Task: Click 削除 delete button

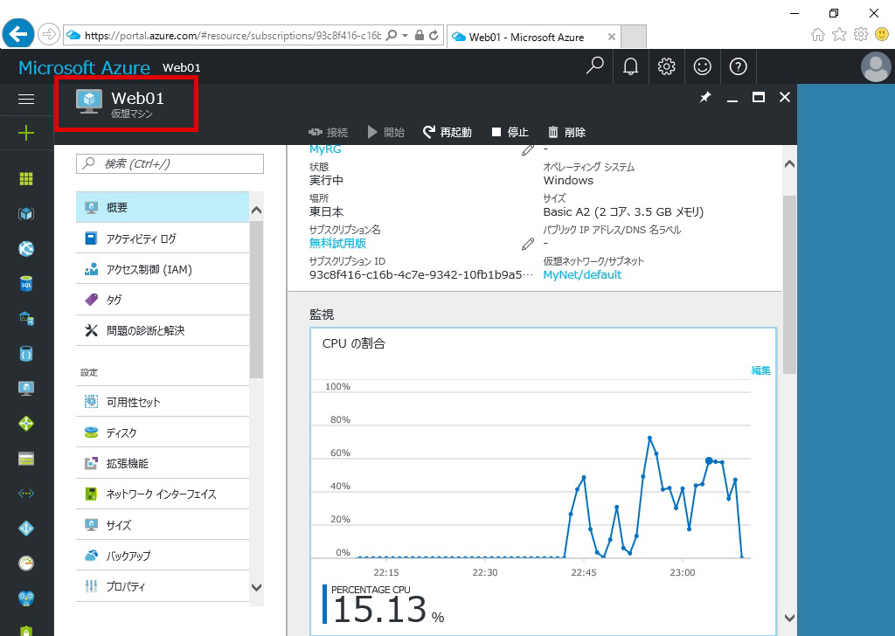Action: click(x=566, y=132)
